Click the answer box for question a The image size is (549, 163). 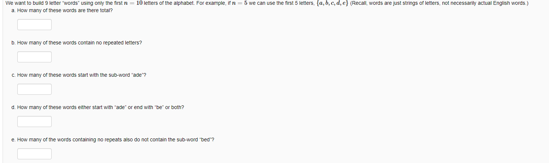coord(34,25)
